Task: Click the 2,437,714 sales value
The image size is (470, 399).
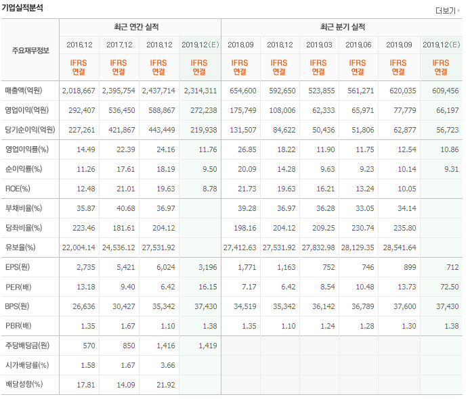Action: click(158, 91)
